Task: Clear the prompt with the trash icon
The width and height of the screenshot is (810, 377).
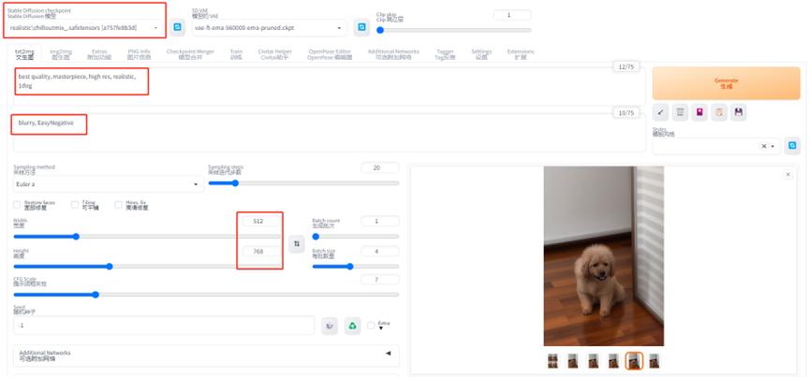Action: (680, 112)
